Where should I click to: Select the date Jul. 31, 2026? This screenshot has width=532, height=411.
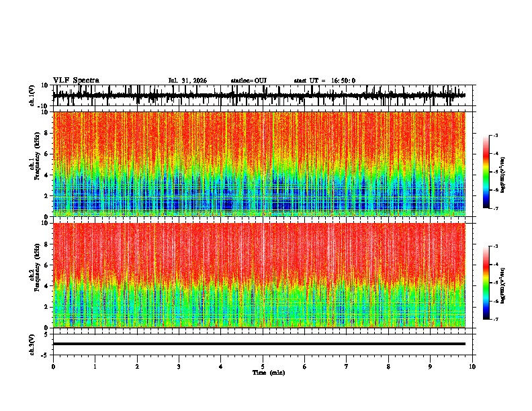[187, 81]
